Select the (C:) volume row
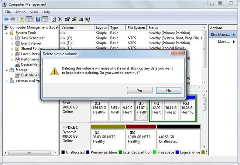 (131, 38)
